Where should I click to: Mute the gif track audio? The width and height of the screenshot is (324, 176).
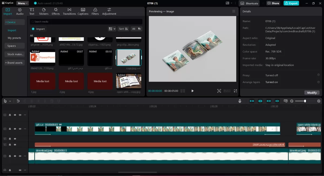coord(20,129)
